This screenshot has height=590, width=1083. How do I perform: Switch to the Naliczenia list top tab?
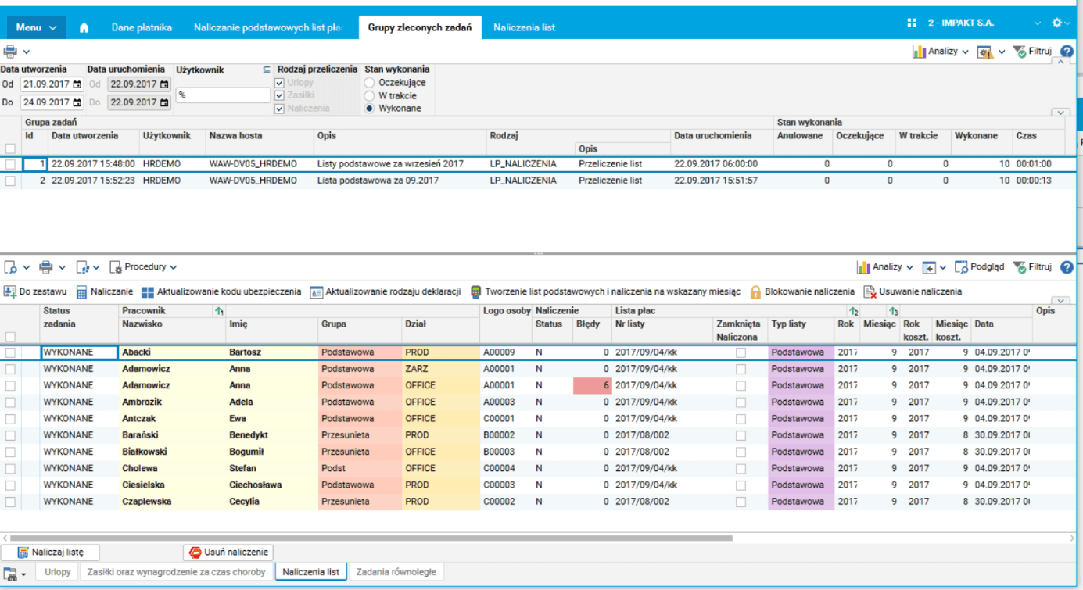click(x=524, y=27)
